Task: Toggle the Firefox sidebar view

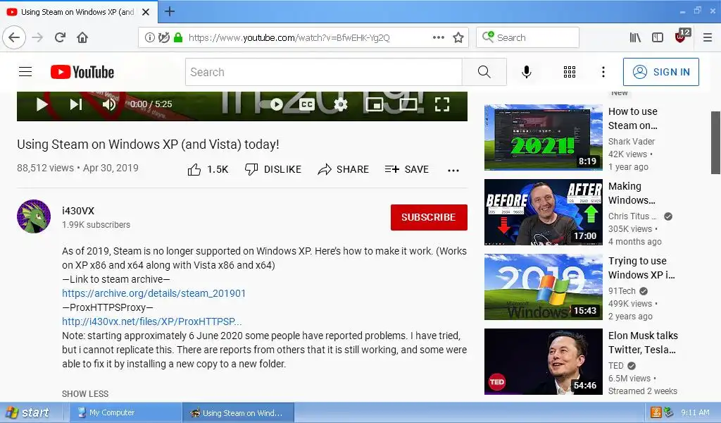Action: 658,37
